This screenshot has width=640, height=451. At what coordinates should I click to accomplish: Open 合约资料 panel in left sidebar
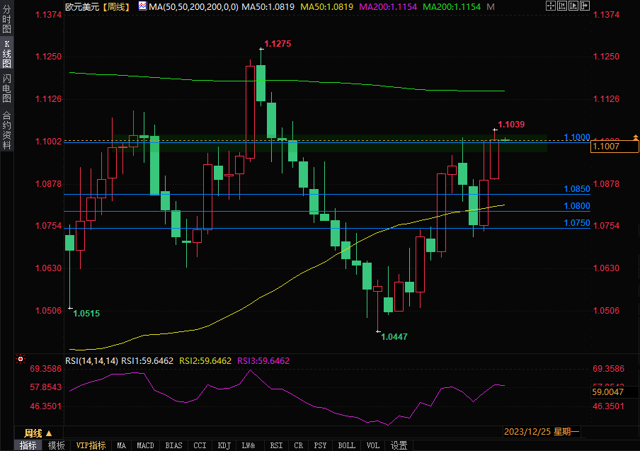[6, 130]
